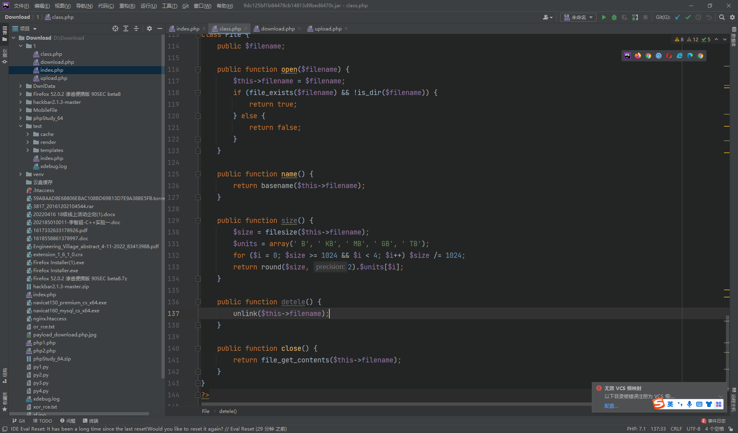This screenshot has width=738, height=433.
Task: Expand hackbar2.1.3-master folder
Action: (20, 102)
